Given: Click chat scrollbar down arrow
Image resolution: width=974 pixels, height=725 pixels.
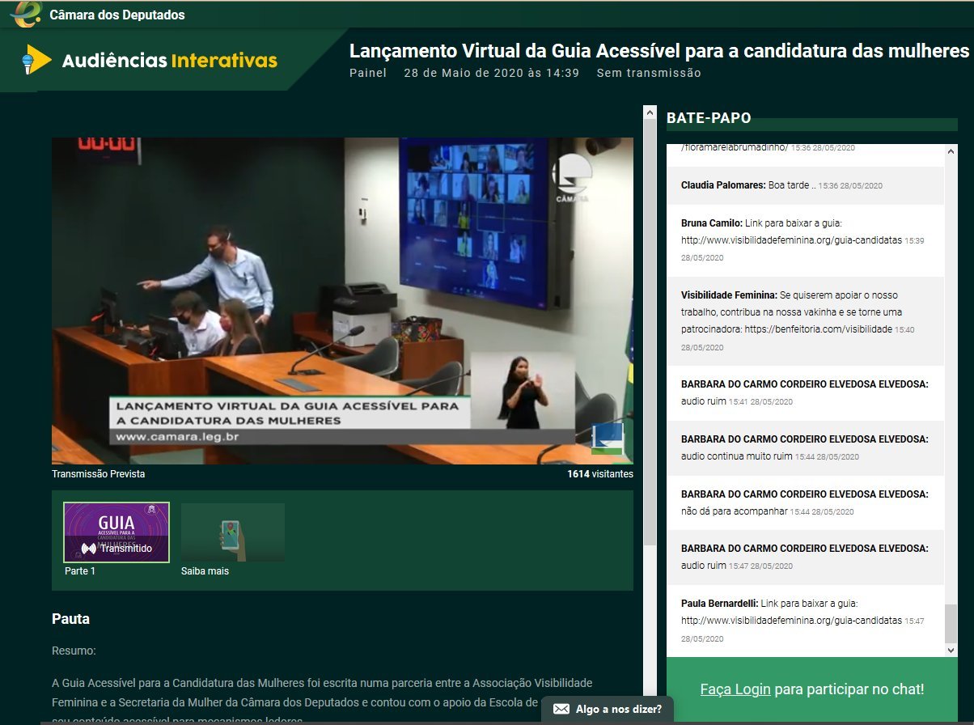Looking at the screenshot, I should [951, 650].
